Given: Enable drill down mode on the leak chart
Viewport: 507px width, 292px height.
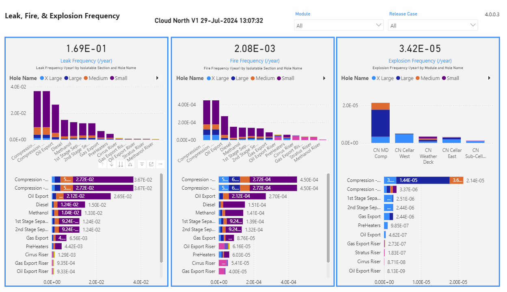Looking at the screenshot, I should coord(112,164).
